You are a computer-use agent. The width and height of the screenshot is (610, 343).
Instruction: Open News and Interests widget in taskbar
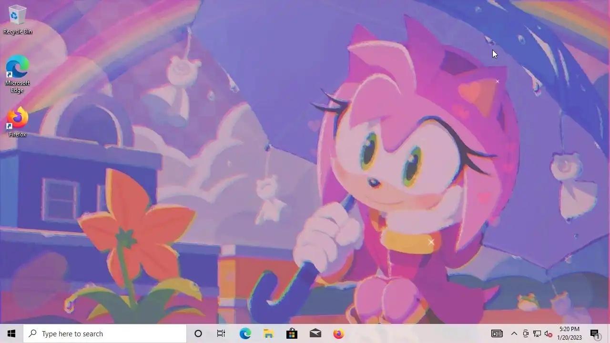497,333
